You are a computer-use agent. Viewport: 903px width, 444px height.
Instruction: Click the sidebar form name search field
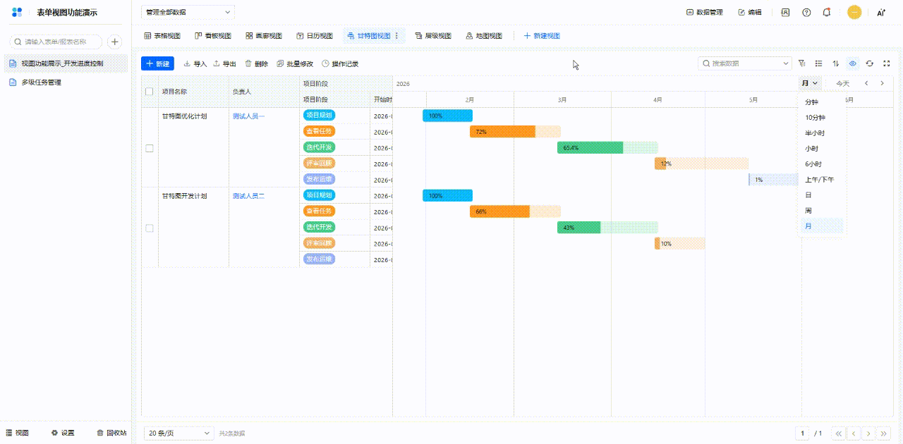point(54,42)
